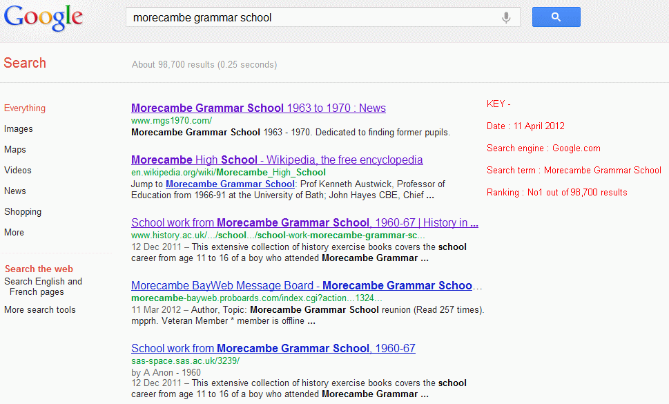Click the microphone voice search icon
669x404 pixels.
(506, 18)
